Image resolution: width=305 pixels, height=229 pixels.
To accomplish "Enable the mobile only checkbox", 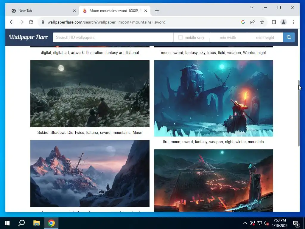I will (x=180, y=37).
